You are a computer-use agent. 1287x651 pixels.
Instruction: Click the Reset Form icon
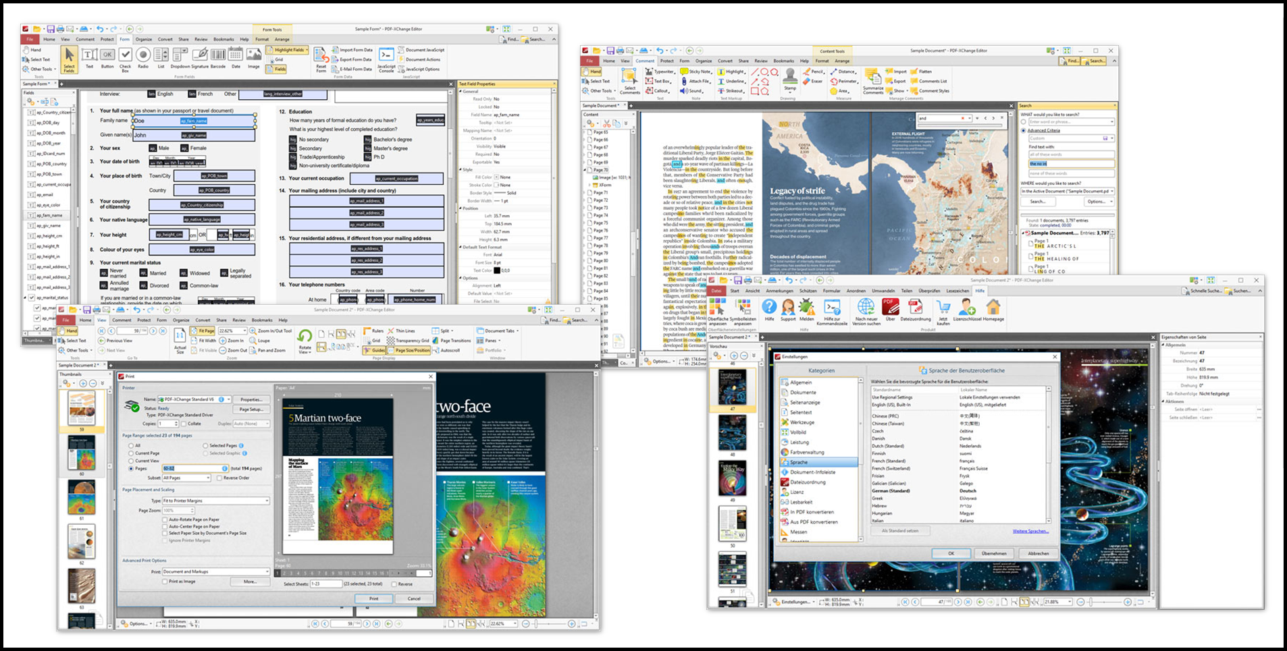tap(321, 59)
